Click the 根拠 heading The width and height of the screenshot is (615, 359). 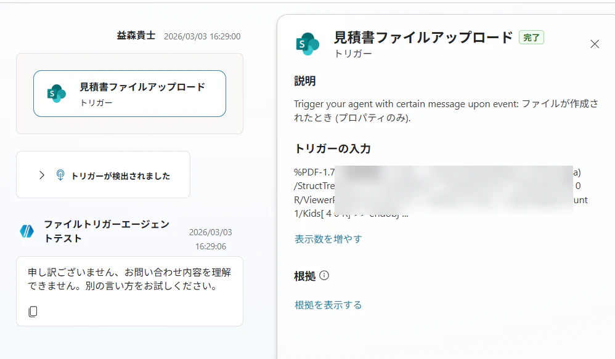(305, 276)
